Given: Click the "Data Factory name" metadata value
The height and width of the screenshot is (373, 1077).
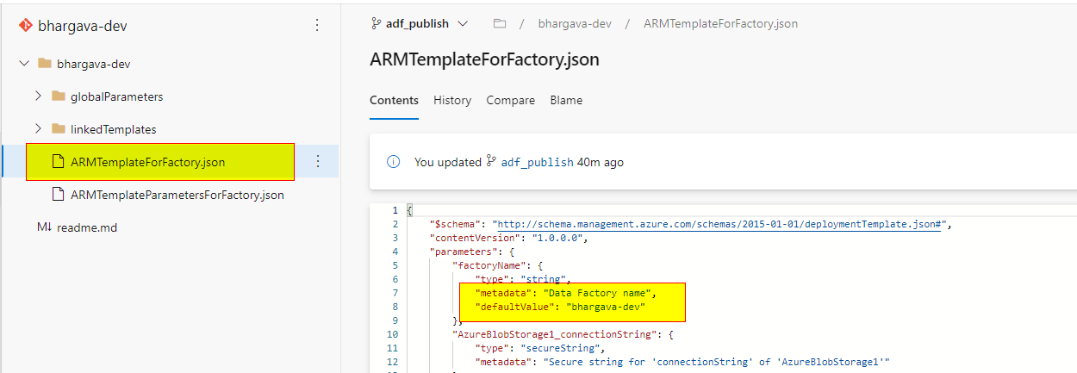Looking at the screenshot, I should (x=600, y=293).
